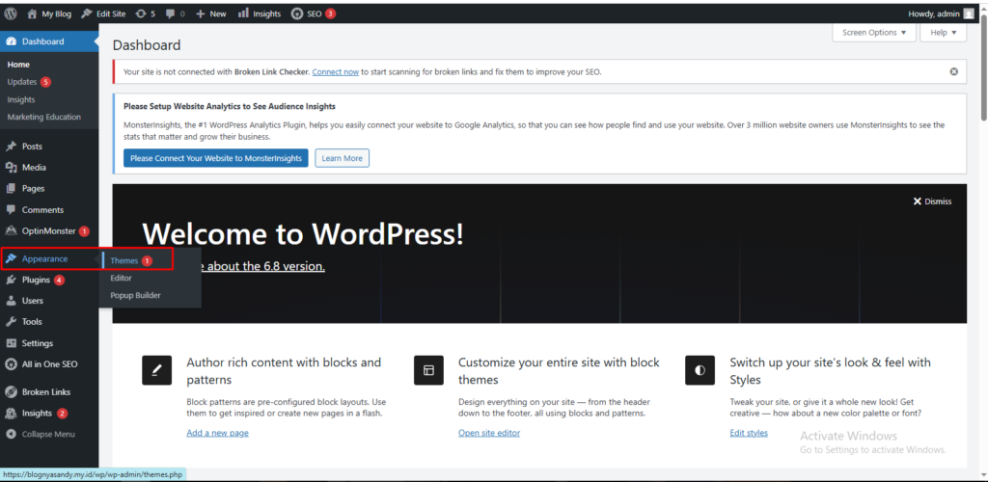988x482 pixels.
Task: Click the All in One SEO gear icon
Action: [11, 363]
